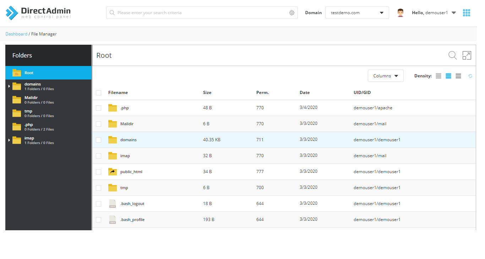Click domains size 40.35 KB
Image resolution: width=485 pixels, height=259 pixels.
tap(212, 140)
